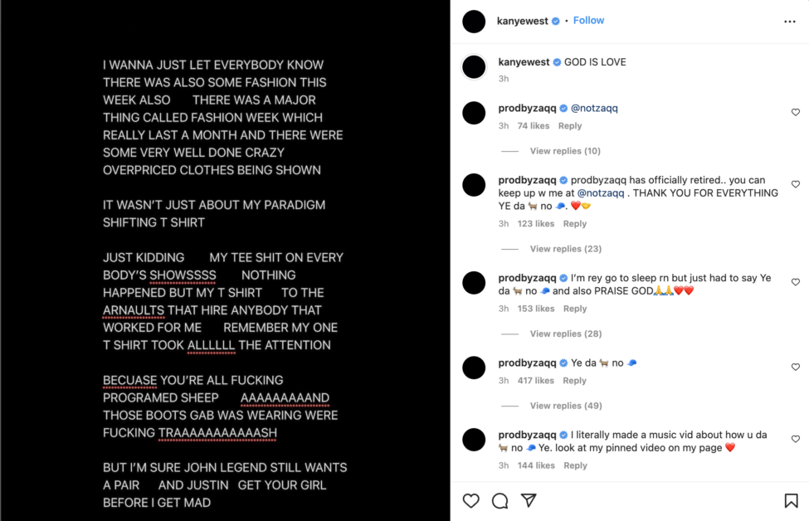Like the 'officially retired' comment heart

pyautogui.click(x=796, y=184)
